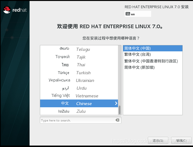The width and height of the screenshot is (193, 147).
Task: Click the keyboard layout icon
Action: tap(128, 14)
